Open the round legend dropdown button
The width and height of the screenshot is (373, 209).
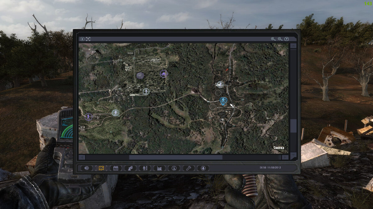82,39
